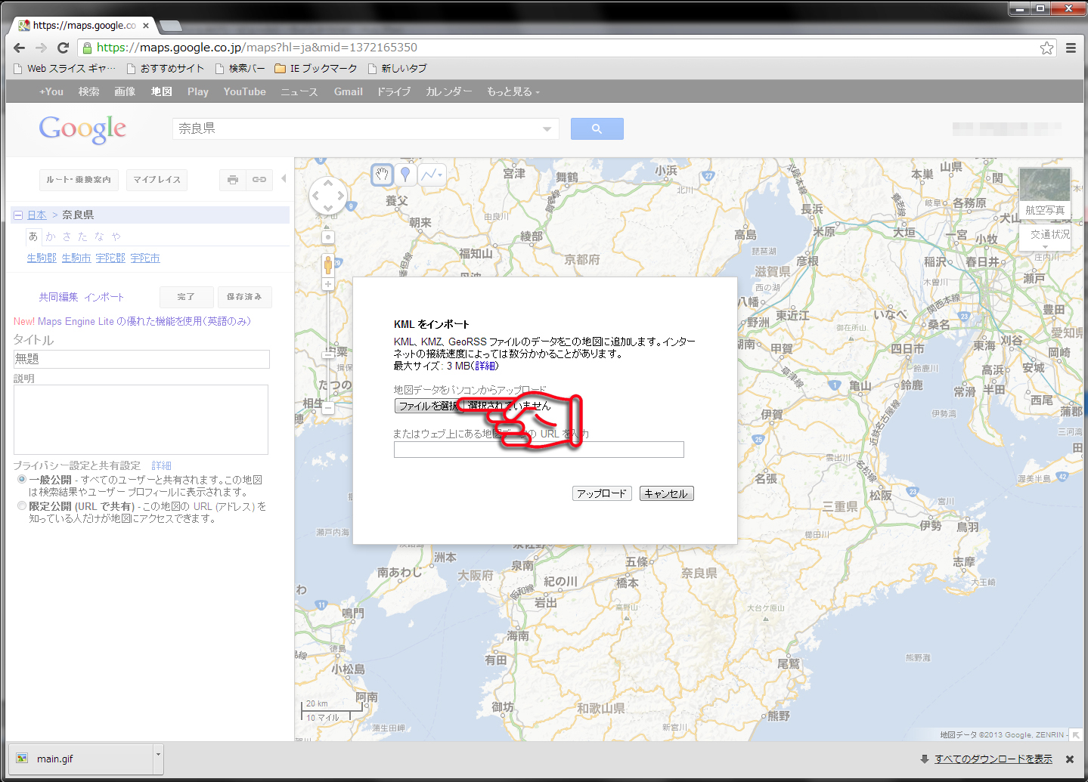The width and height of the screenshot is (1088, 782).
Task: Click the main.gif download file icon
Action: pos(22,759)
